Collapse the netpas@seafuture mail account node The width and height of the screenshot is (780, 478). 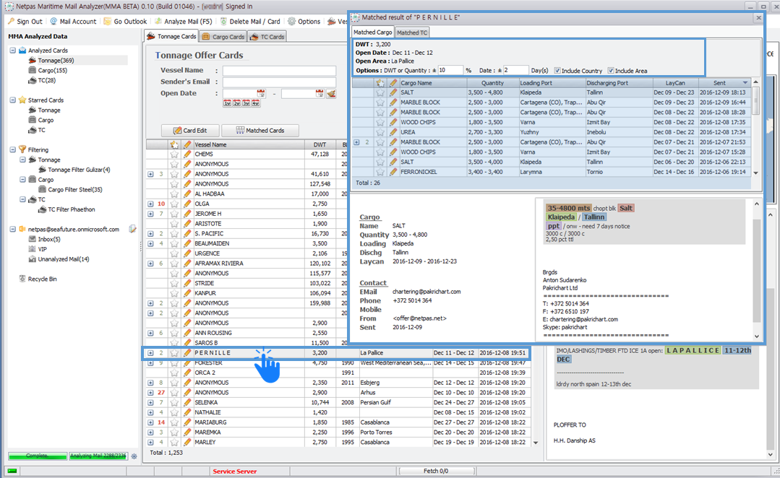point(12,229)
